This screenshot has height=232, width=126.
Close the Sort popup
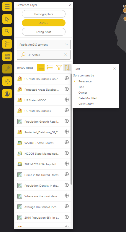(x=114, y=69)
